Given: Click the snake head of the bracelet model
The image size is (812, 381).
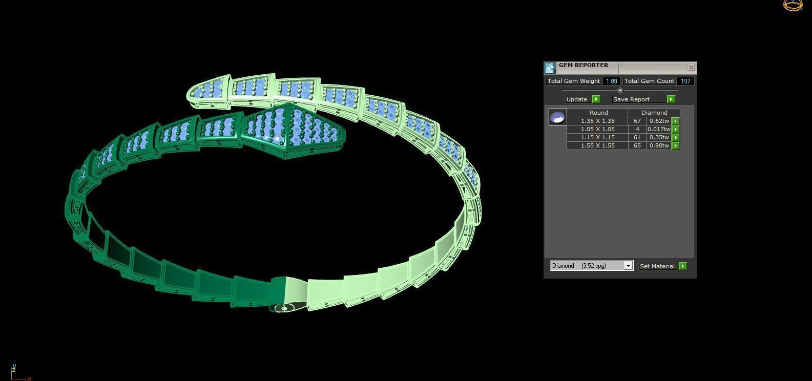Looking at the screenshot, I should pos(293,131).
